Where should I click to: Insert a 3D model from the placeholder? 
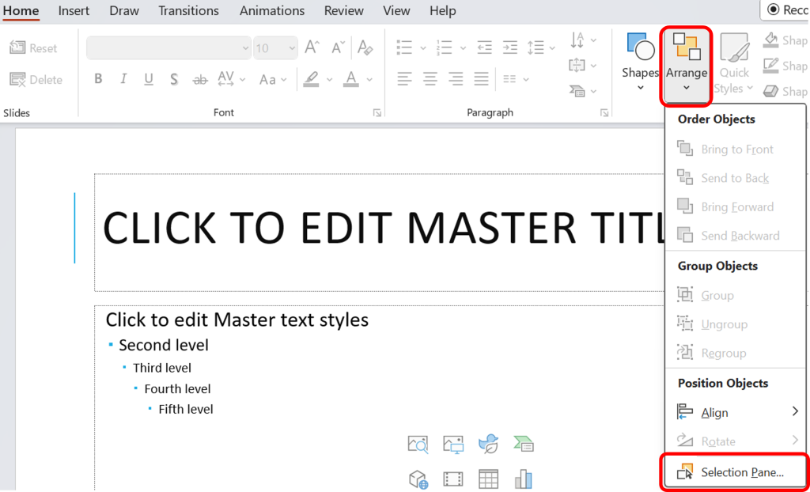point(418,479)
